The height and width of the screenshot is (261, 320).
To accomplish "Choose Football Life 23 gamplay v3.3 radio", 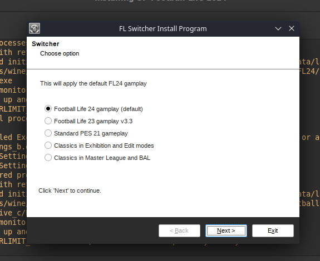I will [48, 121].
